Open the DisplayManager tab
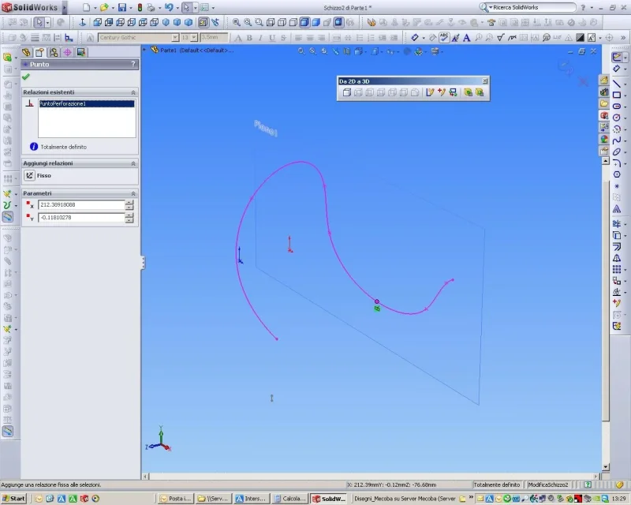This screenshot has width=631, height=505. [x=81, y=52]
